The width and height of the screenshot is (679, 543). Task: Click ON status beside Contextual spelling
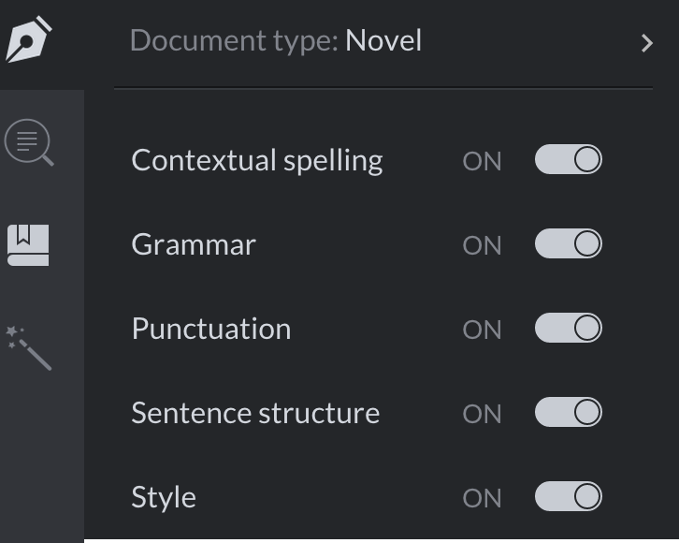click(x=482, y=161)
